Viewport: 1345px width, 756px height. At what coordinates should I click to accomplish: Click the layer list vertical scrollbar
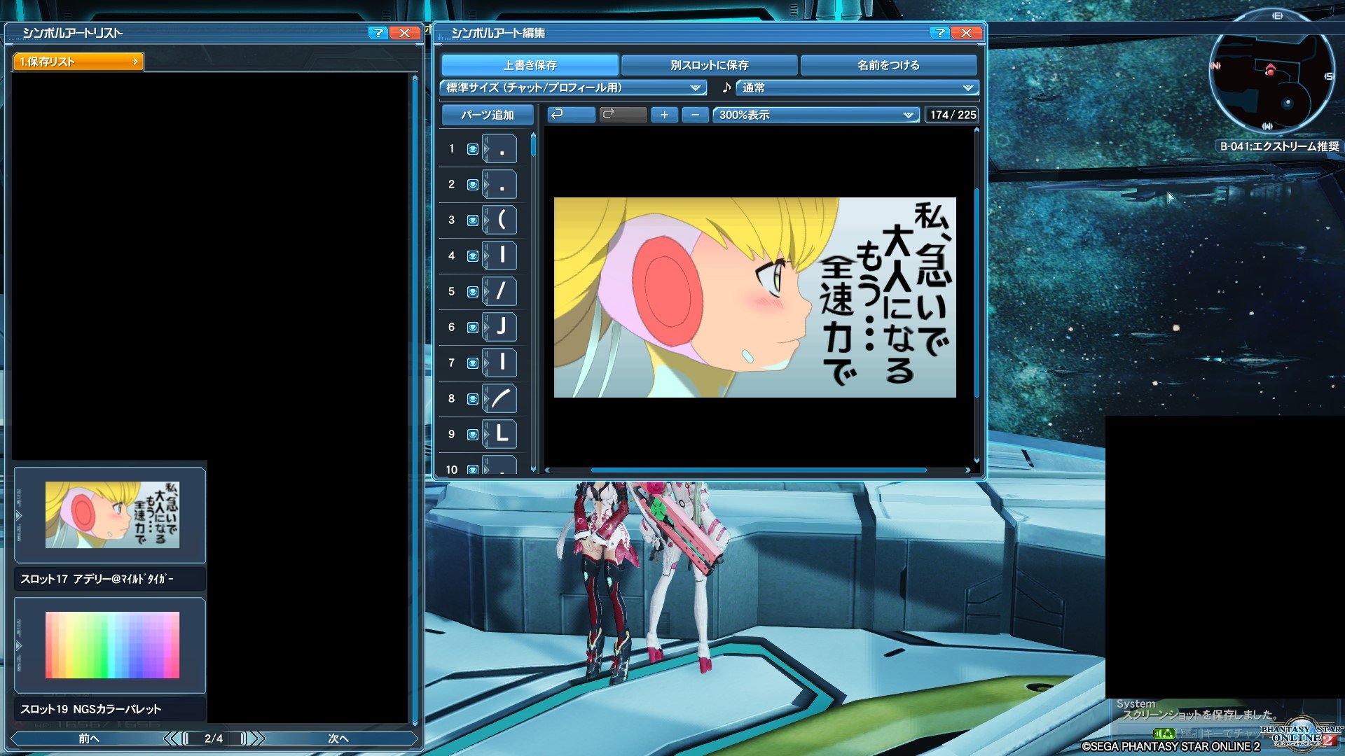(x=533, y=301)
